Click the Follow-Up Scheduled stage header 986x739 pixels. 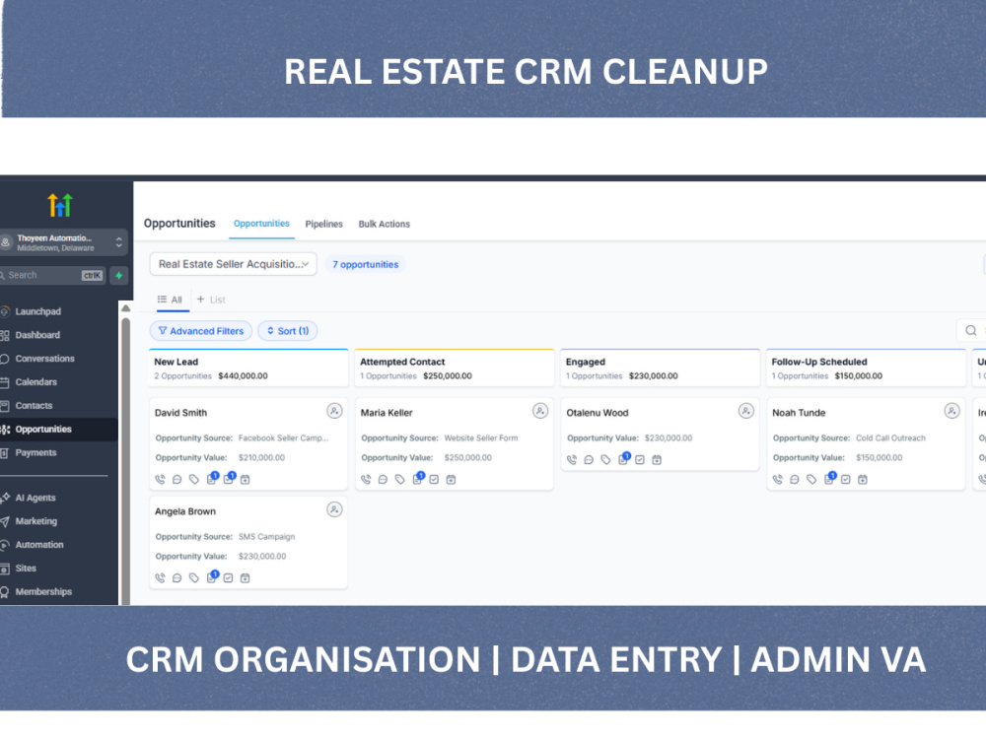tap(866, 369)
